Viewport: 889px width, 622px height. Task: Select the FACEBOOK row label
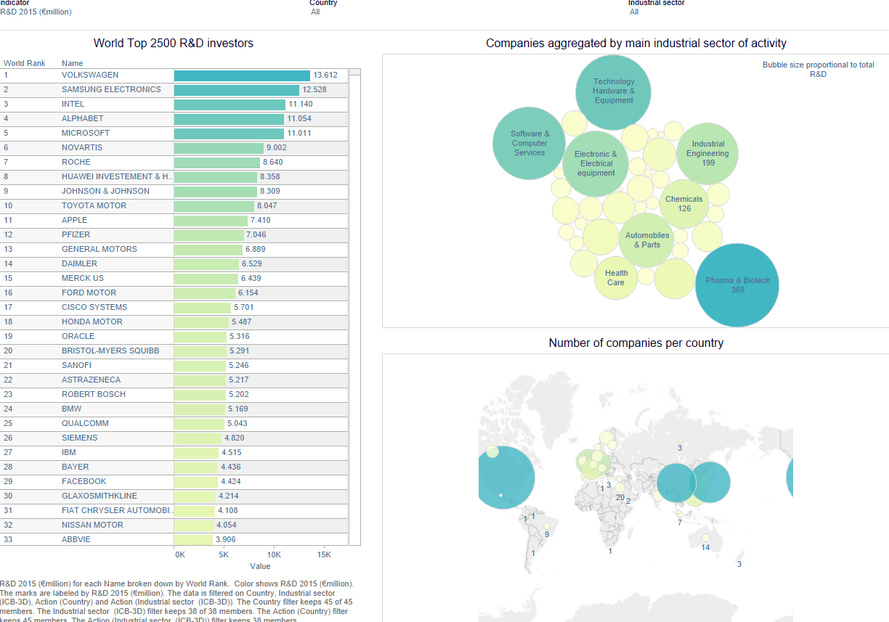[x=84, y=482]
